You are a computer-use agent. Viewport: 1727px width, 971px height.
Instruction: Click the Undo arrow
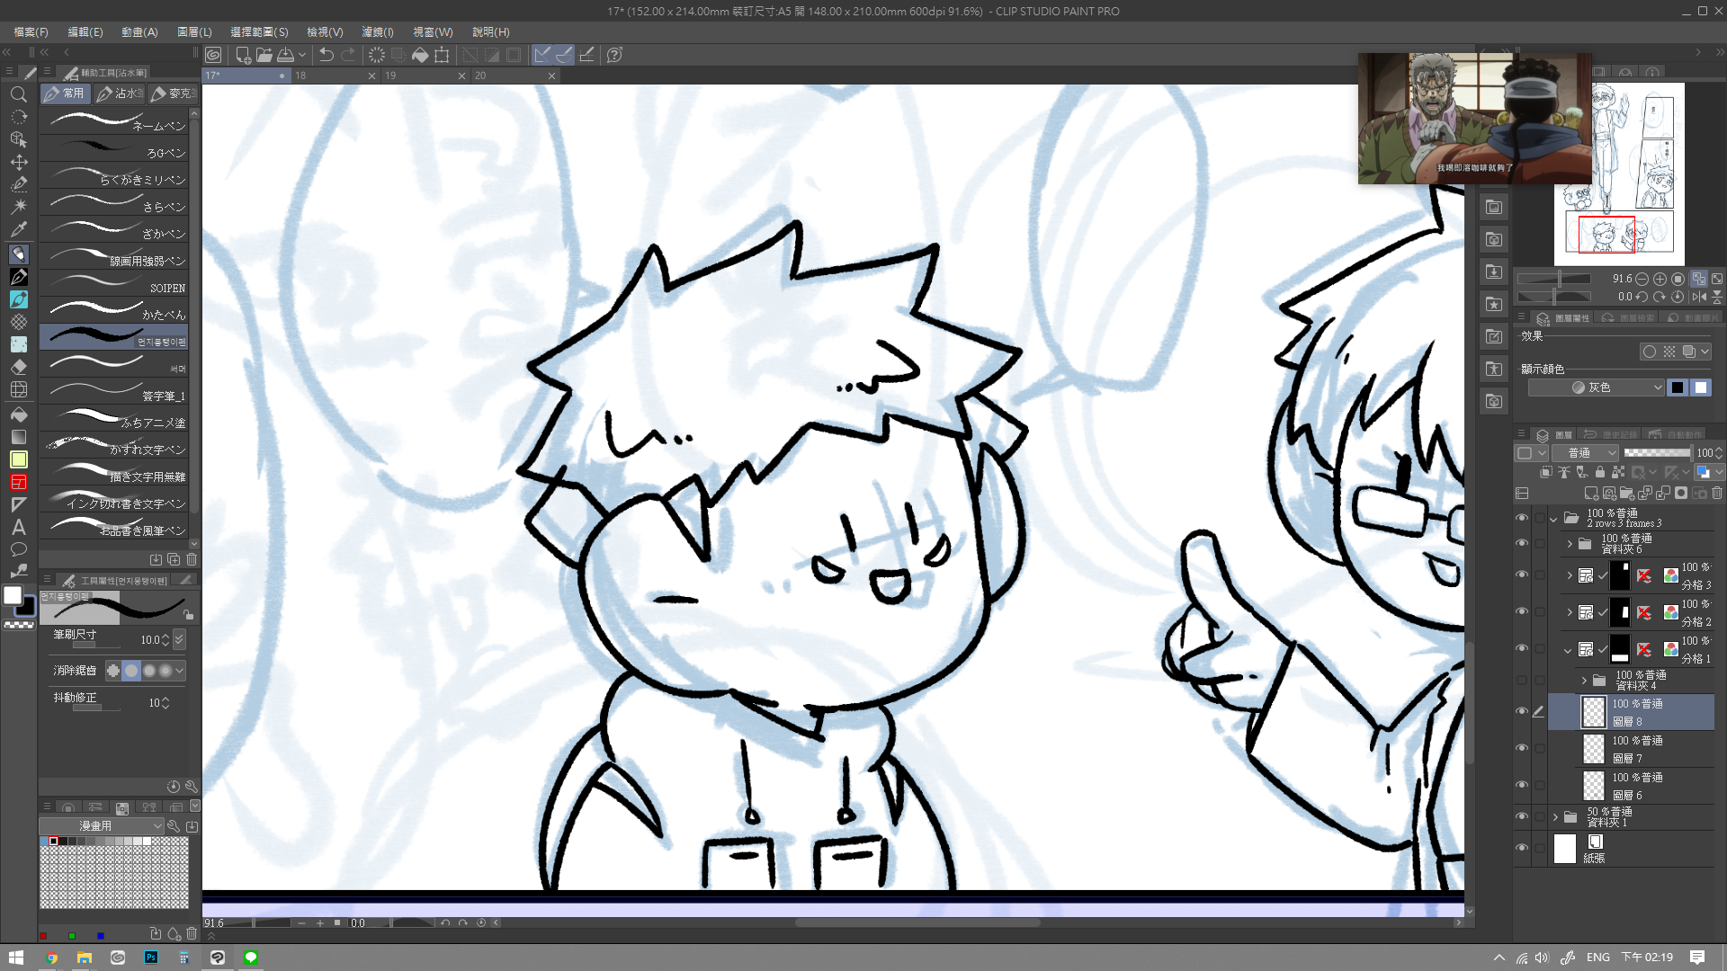tap(326, 55)
